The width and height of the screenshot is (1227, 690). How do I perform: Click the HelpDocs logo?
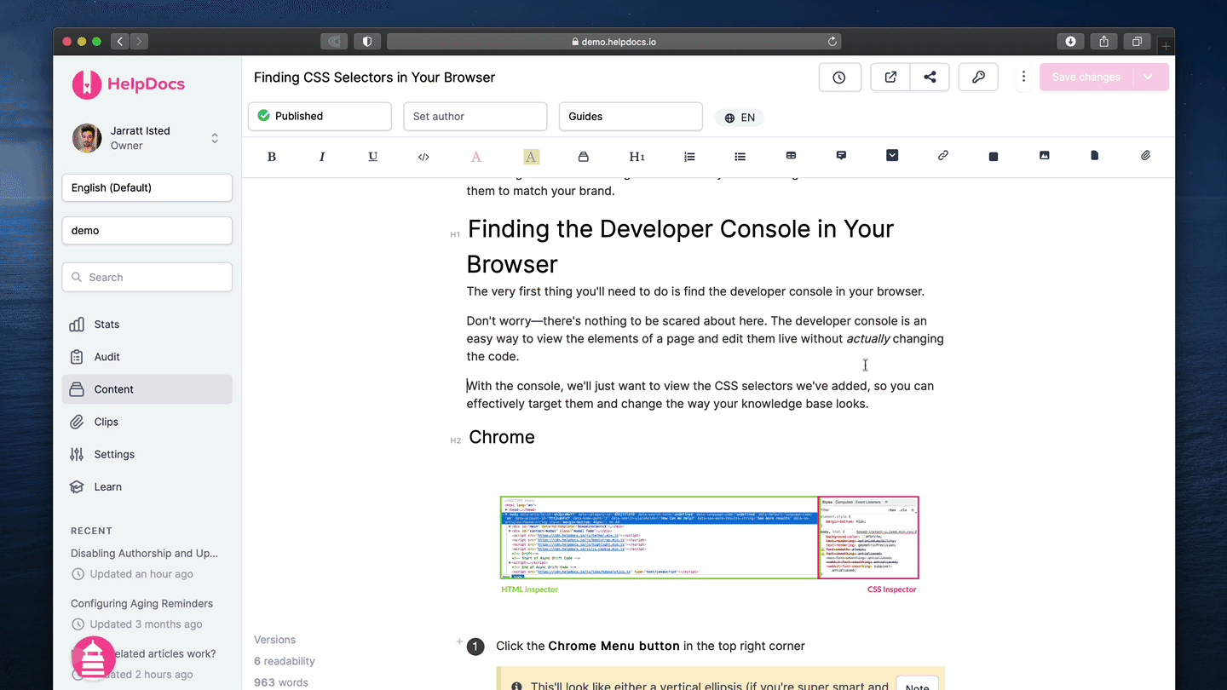[129, 84]
